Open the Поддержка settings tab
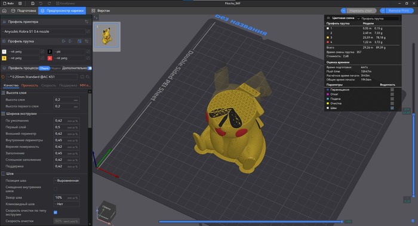Image resolution: width=418 pixels, height=226 pixels. (x=68, y=85)
